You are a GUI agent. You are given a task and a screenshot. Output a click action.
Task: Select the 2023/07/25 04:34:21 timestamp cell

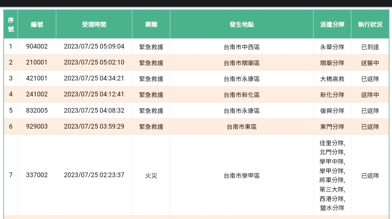94,79
